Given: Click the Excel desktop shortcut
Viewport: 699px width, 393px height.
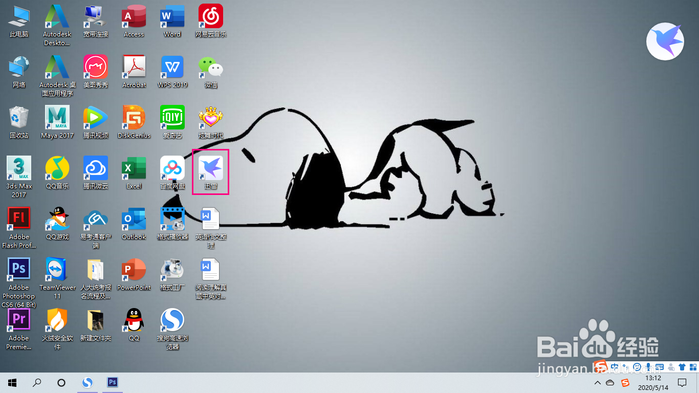Looking at the screenshot, I should pyautogui.click(x=134, y=173).
